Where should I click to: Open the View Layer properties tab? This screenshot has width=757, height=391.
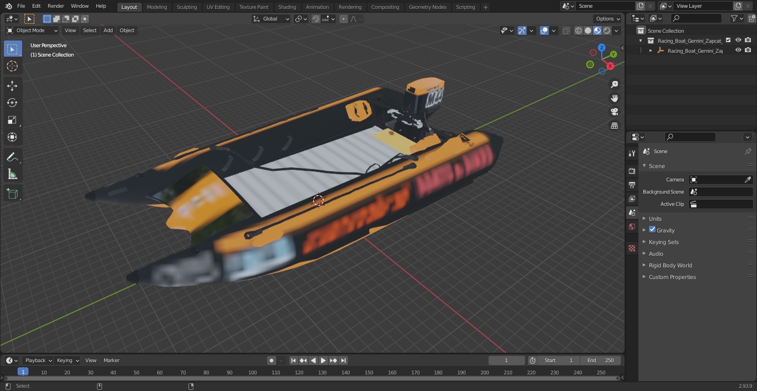(x=632, y=199)
